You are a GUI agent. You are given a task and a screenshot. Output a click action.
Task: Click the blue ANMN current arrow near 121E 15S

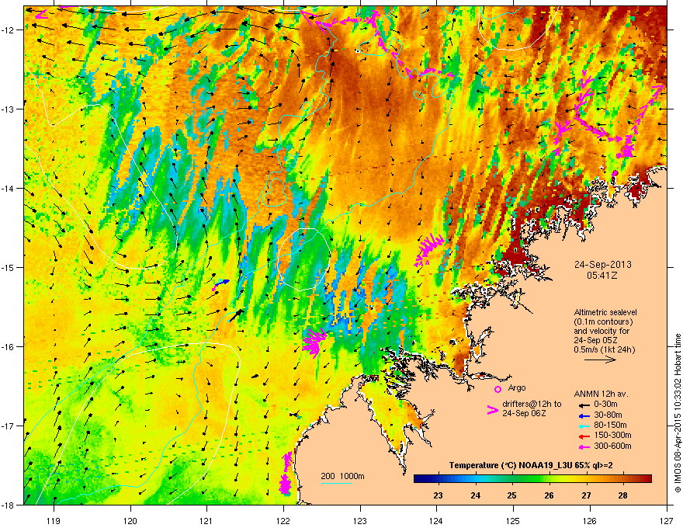(x=223, y=283)
